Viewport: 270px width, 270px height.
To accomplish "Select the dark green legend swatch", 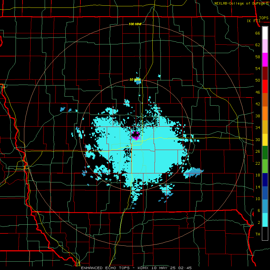I will (x=265, y=153).
